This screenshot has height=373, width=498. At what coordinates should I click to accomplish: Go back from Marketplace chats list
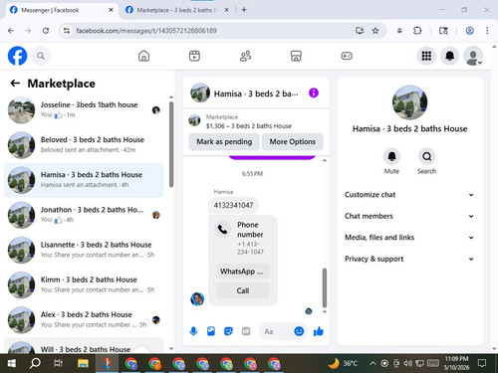tap(15, 83)
